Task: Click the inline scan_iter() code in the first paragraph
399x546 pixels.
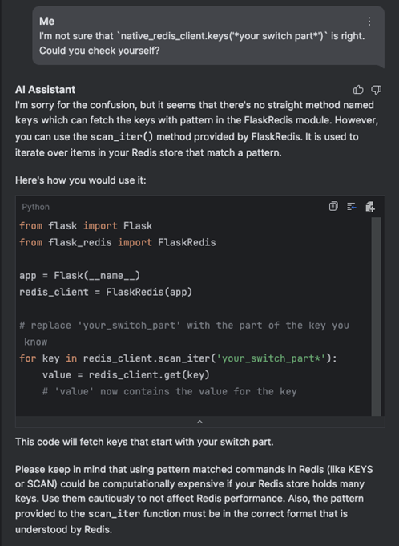Action: pyautogui.click(x=122, y=137)
